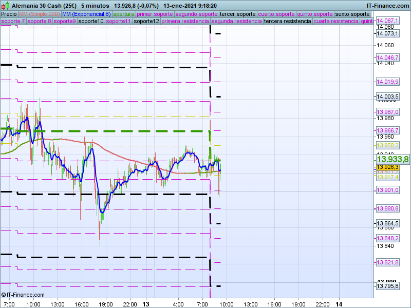Click the candlestick chart icon in title bar
Image resolution: width=411 pixels, height=308 pixels.
[5, 5]
